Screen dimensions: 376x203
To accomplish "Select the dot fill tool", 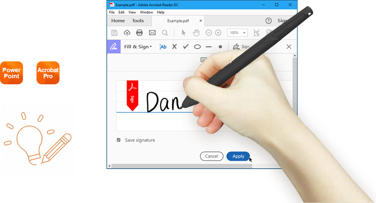I will [x=220, y=47].
